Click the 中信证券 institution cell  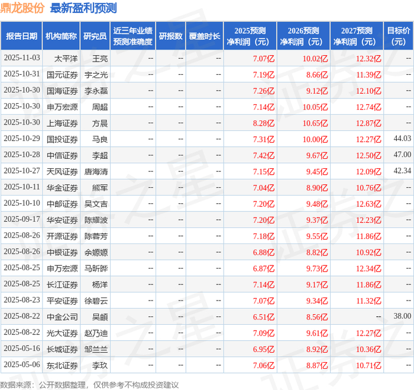click(x=62, y=155)
